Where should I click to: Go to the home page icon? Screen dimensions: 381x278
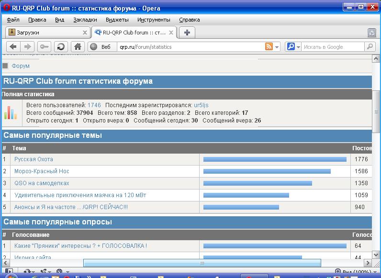pyautogui.click(x=78, y=47)
